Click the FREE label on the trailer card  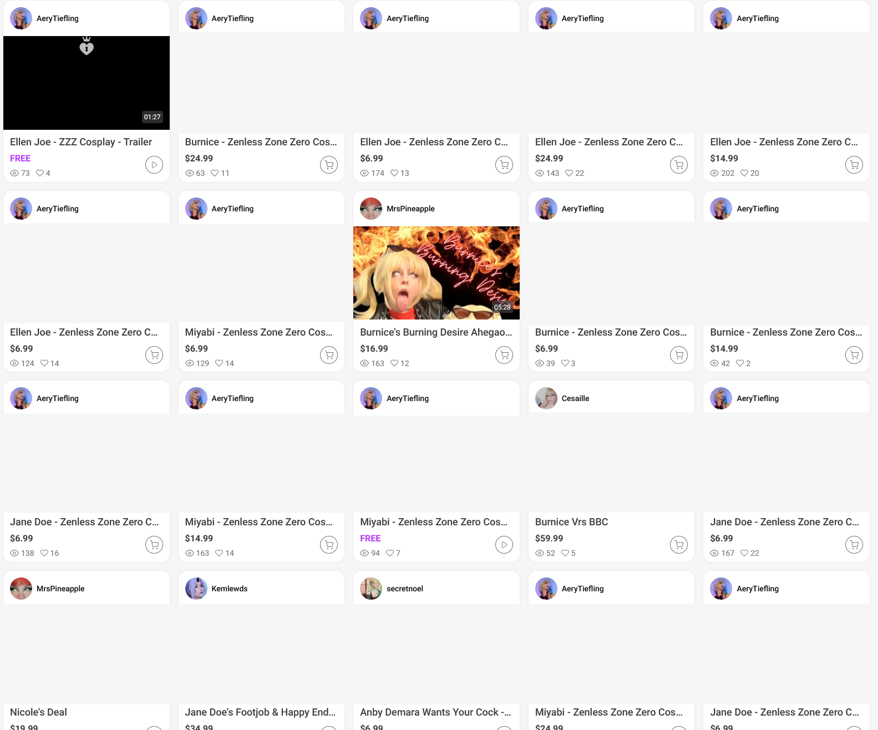20,158
